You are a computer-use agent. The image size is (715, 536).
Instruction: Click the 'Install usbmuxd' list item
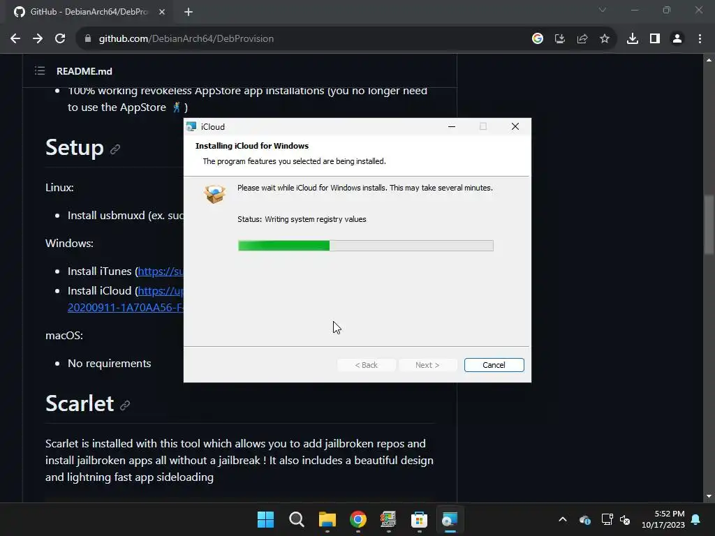(126, 215)
